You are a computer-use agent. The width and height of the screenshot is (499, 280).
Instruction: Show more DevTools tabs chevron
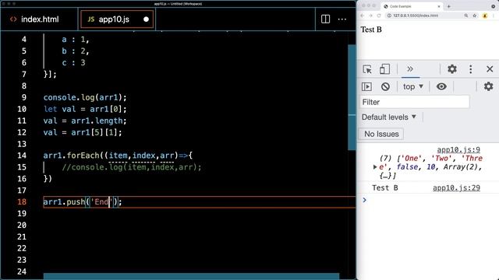410,69
